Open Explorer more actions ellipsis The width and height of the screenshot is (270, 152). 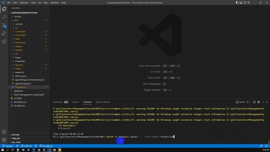(x=46, y=8)
